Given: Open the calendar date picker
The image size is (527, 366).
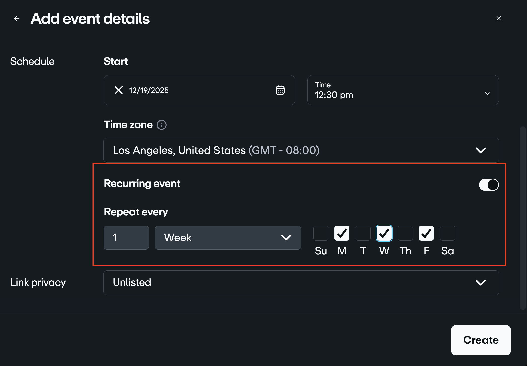Looking at the screenshot, I should [x=280, y=90].
